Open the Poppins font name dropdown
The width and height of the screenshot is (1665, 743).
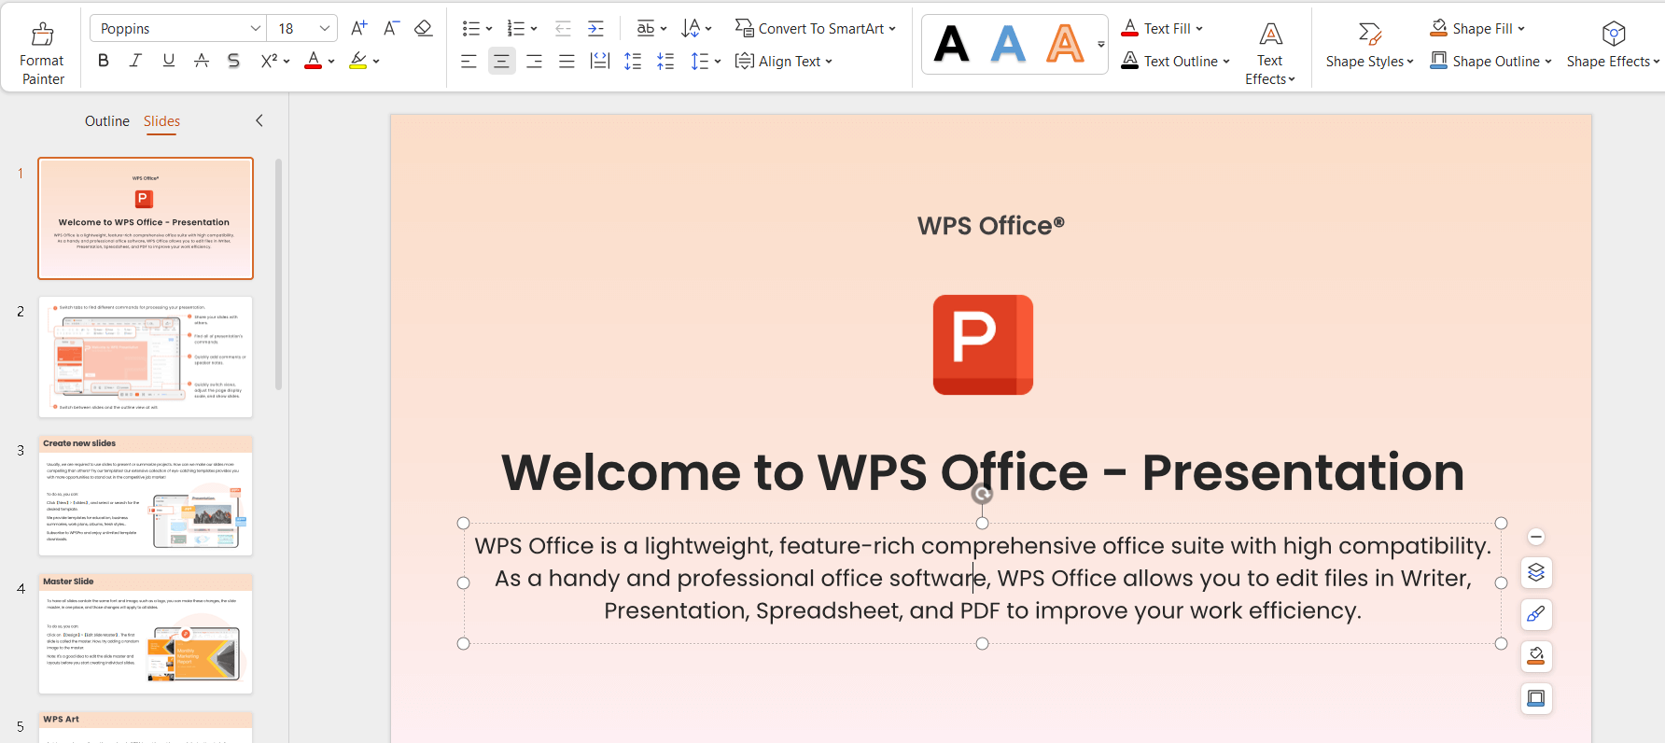pyautogui.click(x=255, y=29)
